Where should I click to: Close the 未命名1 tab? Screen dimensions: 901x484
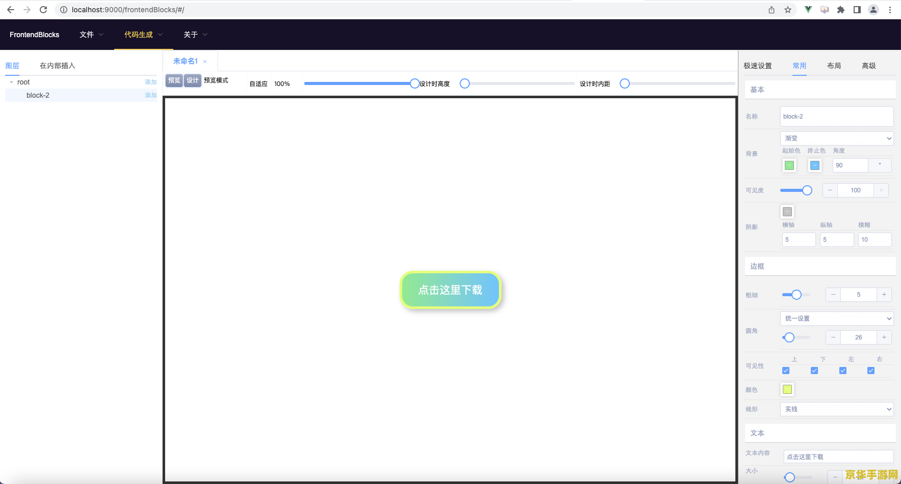click(x=205, y=62)
